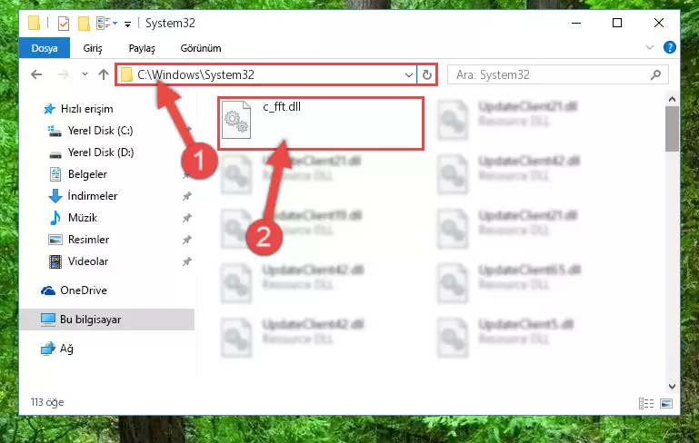Open the Customize Quick Access Toolbar dropdown arrow

127,24
